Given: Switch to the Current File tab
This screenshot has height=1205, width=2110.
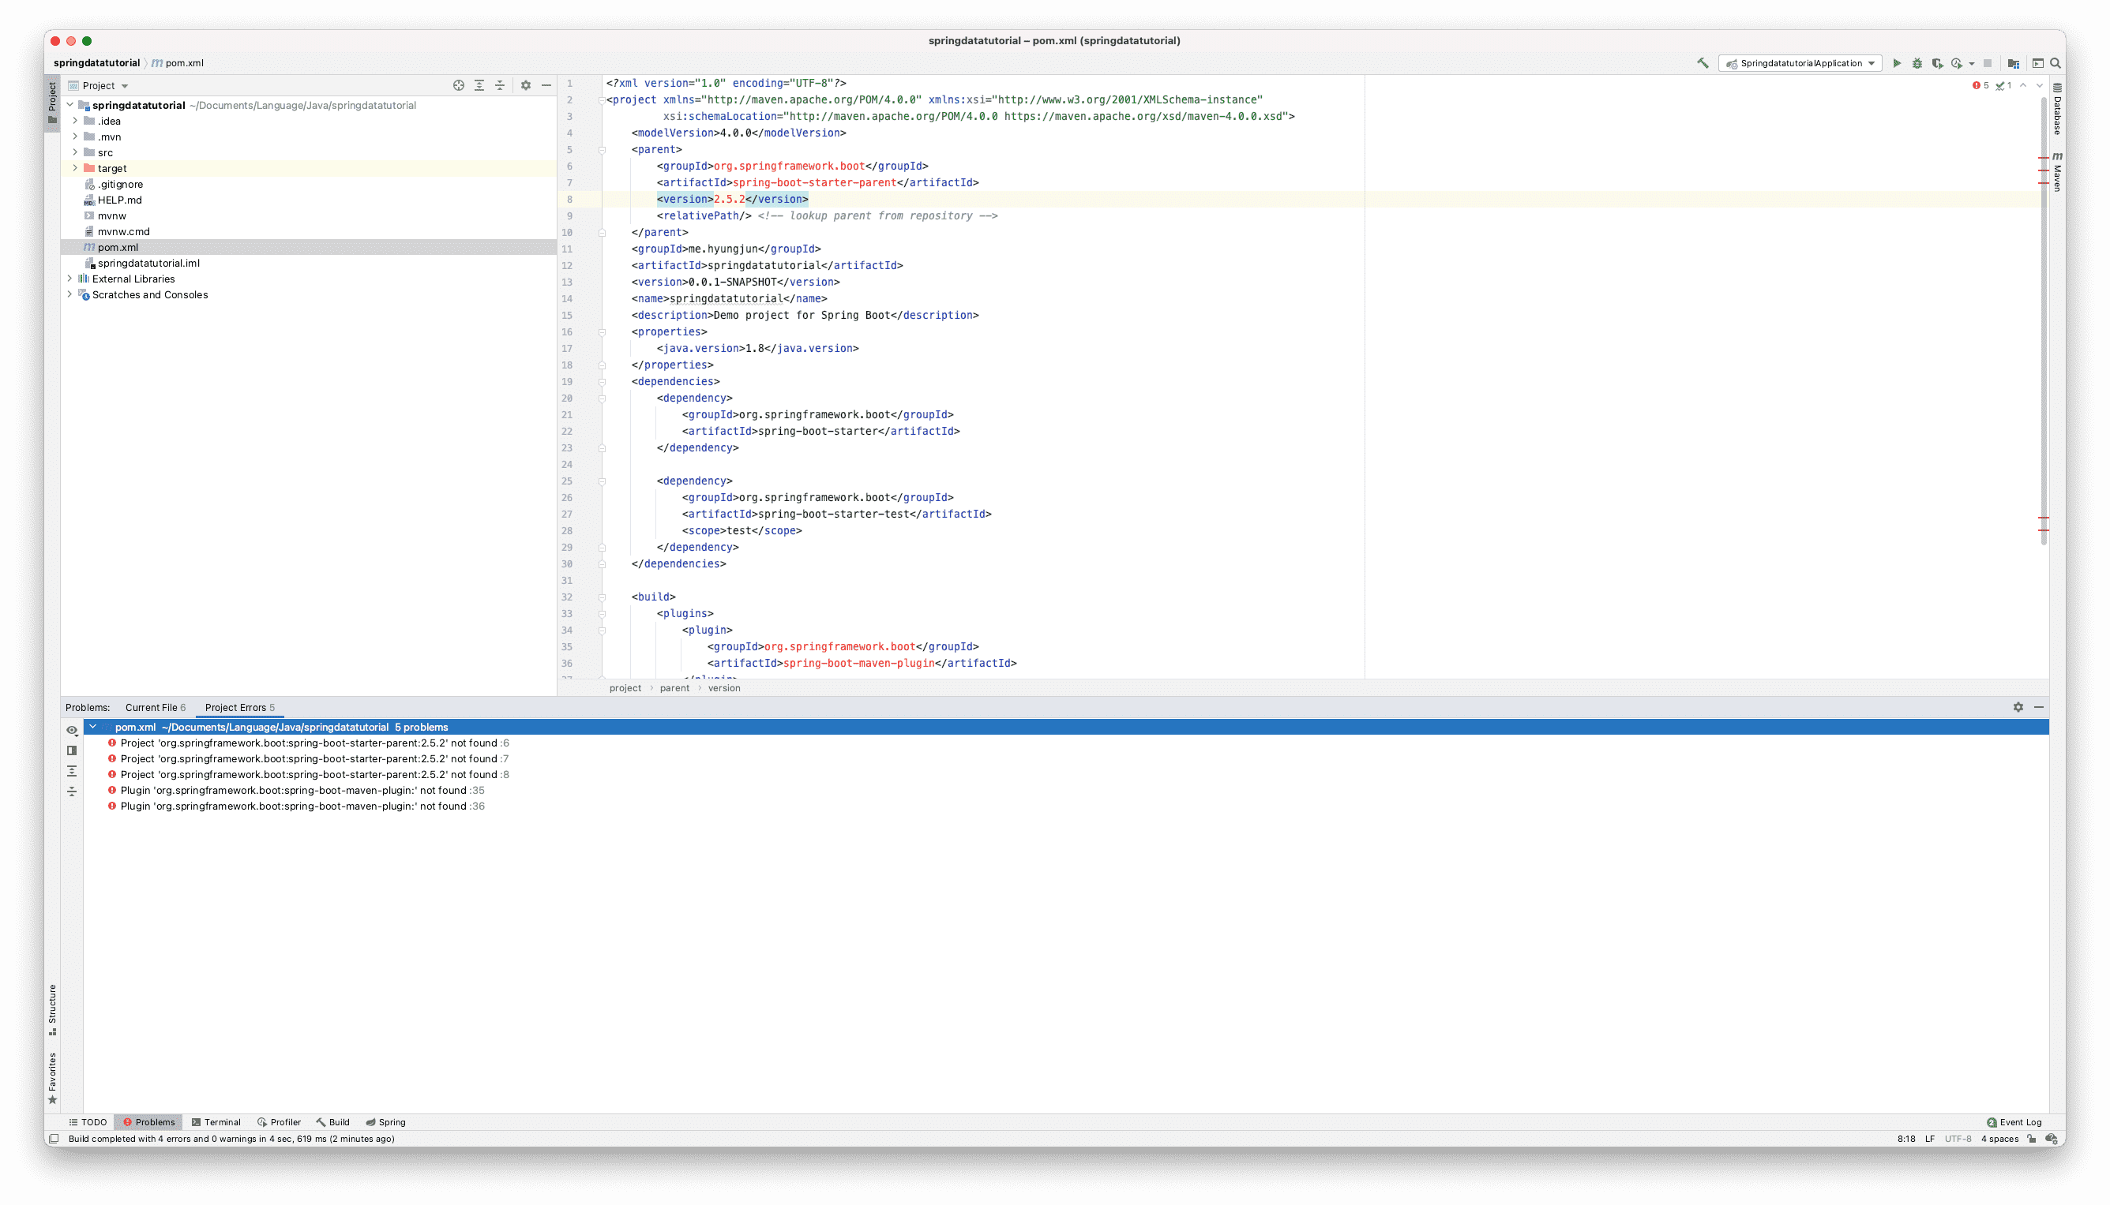Looking at the screenshot, I should [x=155, y=708].
